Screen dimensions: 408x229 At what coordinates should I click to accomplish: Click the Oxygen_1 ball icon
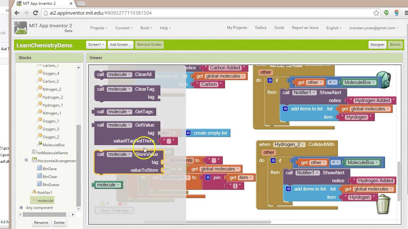point(40,121)
